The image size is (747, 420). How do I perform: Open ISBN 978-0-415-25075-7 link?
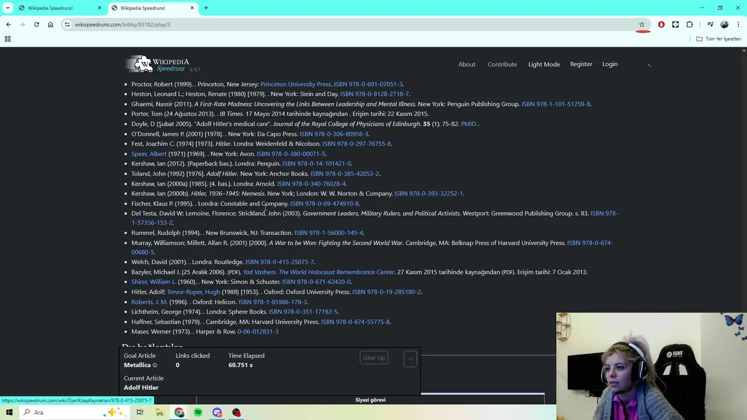[280, 262]
